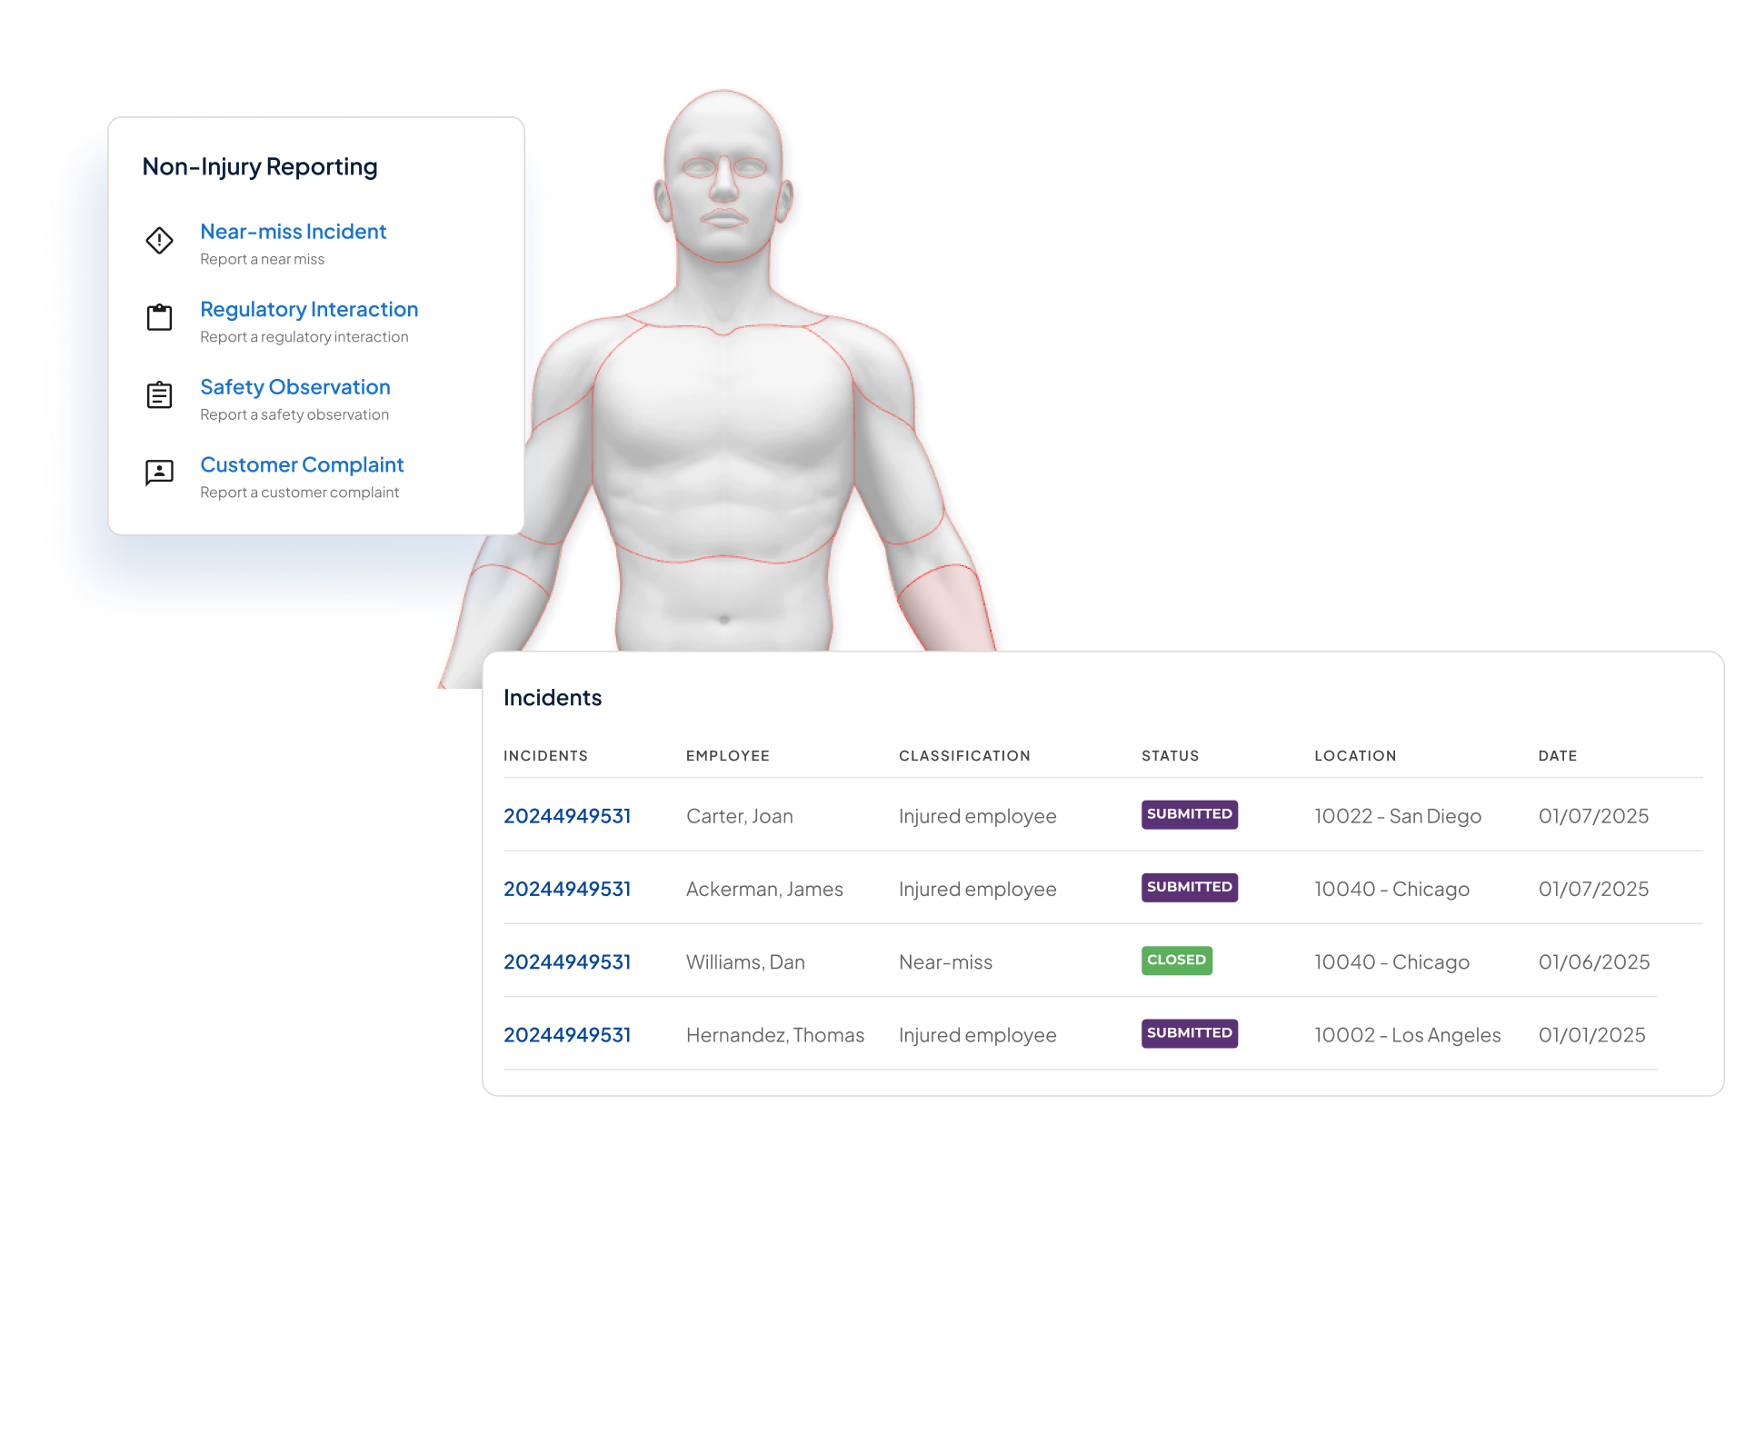Open Ackerman, James's incident number link
This screenshot has width=1745, height=1454.
pos(566,889)
